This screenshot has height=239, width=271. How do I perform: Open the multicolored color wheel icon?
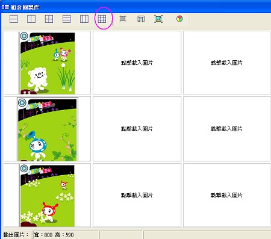point(179,19)
